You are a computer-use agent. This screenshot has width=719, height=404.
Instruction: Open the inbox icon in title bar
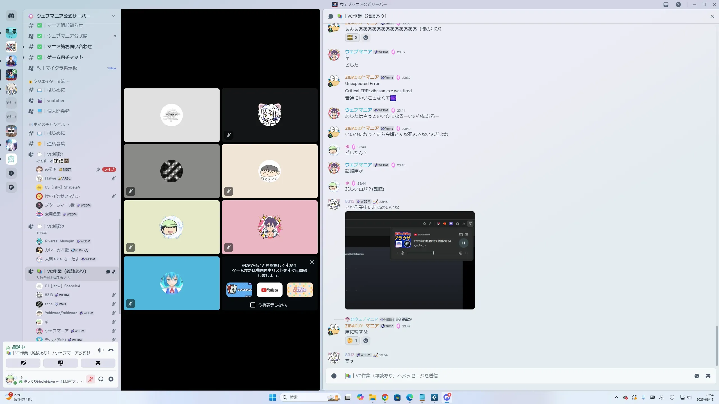coord(666,4)
